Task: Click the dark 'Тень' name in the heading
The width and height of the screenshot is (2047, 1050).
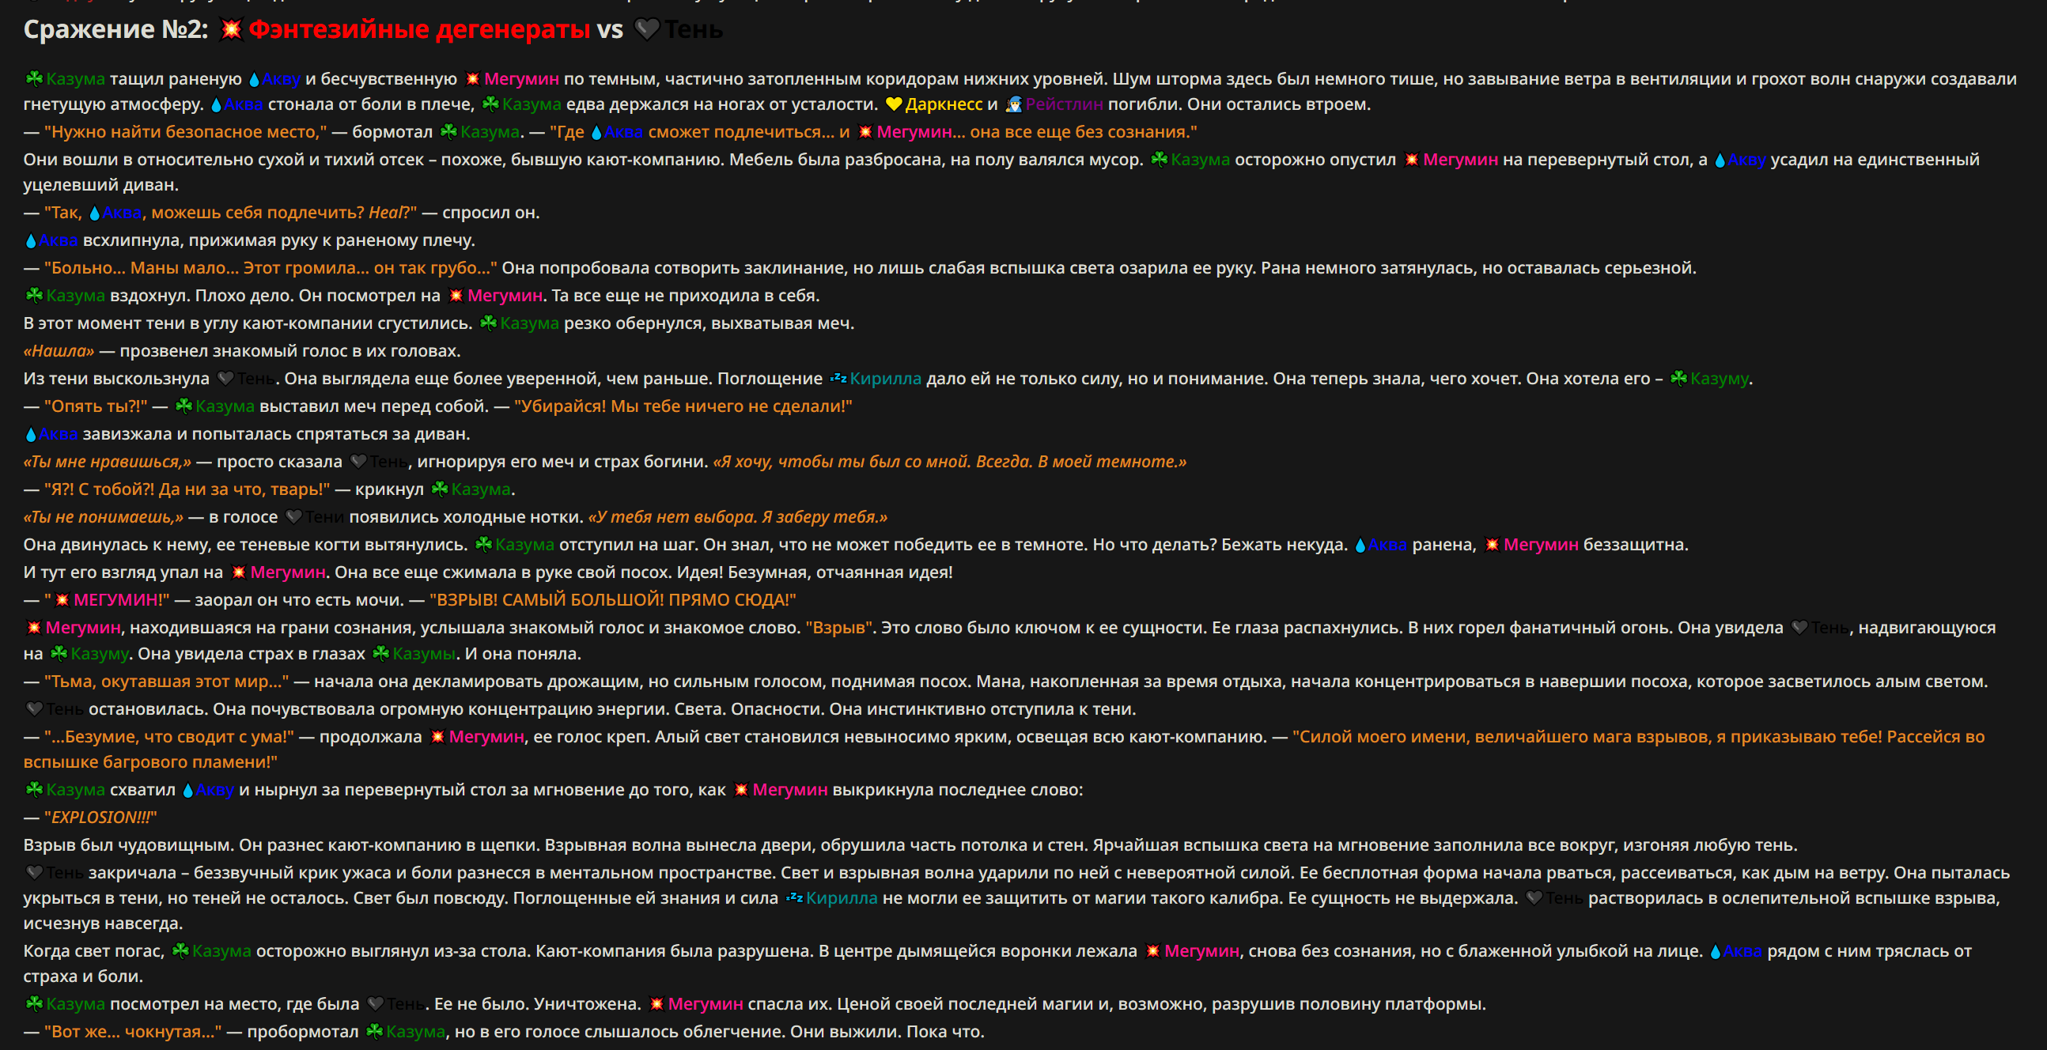Action: pyautogui.click(x=694, y=29)
